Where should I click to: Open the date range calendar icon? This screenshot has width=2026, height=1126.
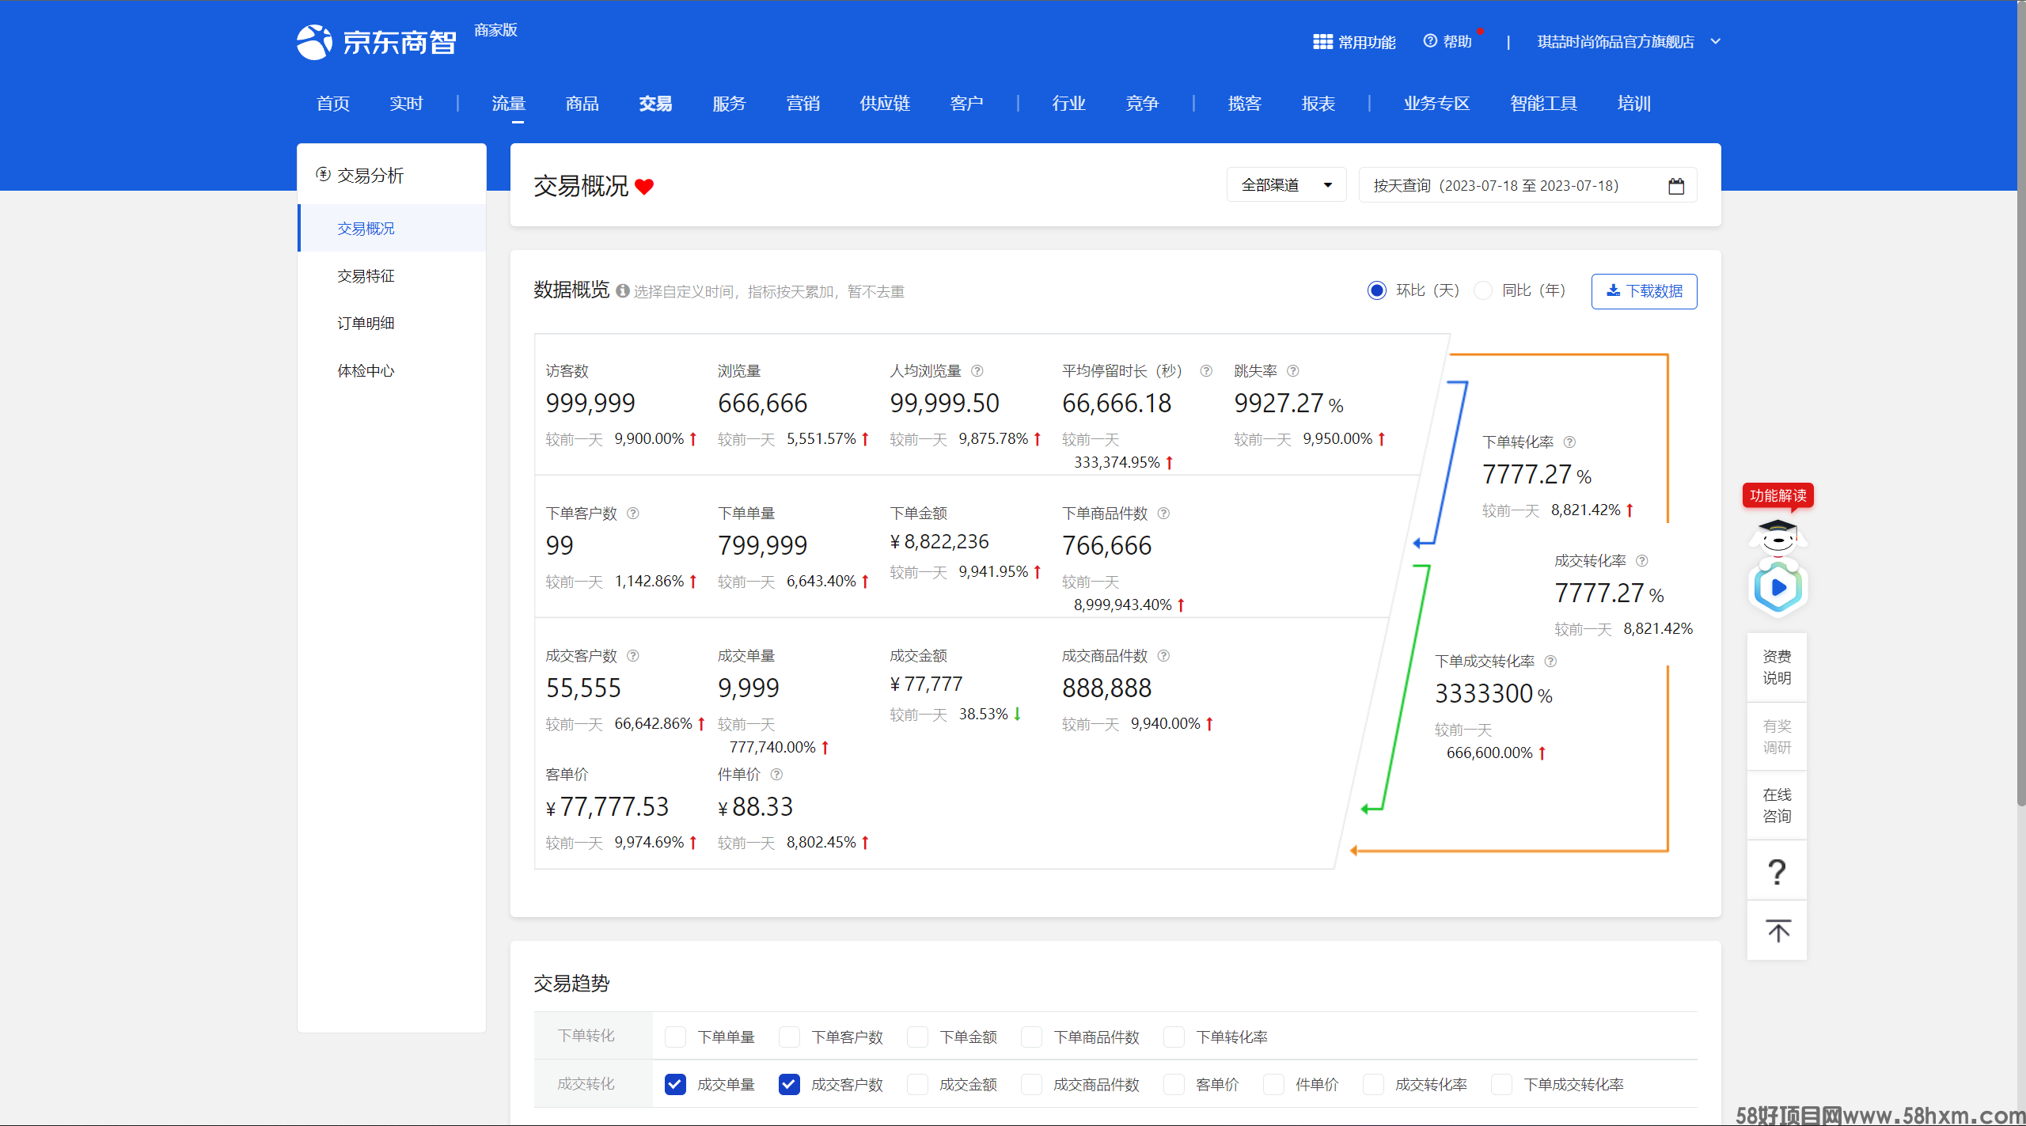point(1676,186)
